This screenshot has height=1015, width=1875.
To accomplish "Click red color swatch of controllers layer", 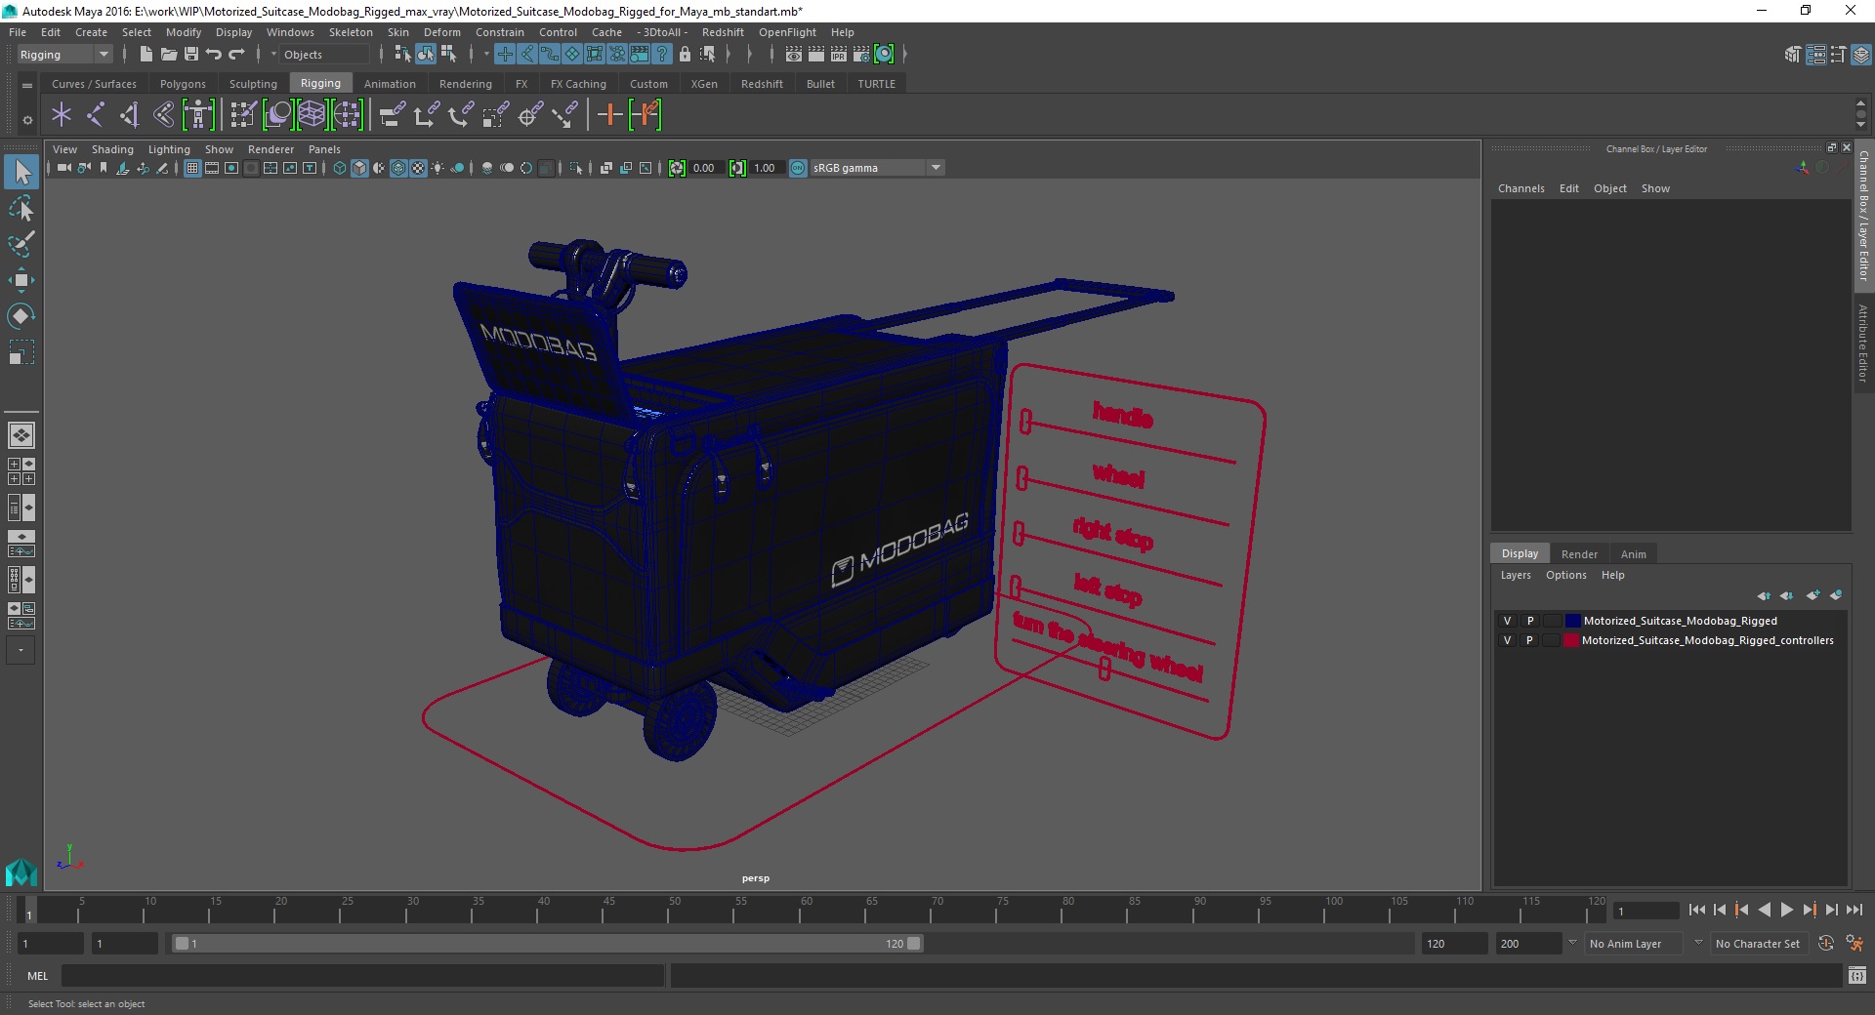I will pos(1571,640).
